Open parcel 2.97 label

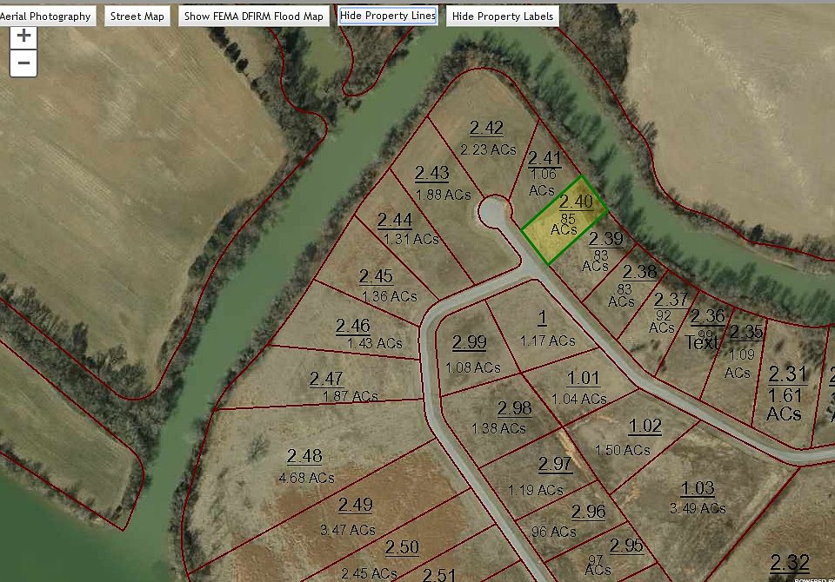click(x=555, y=464)
